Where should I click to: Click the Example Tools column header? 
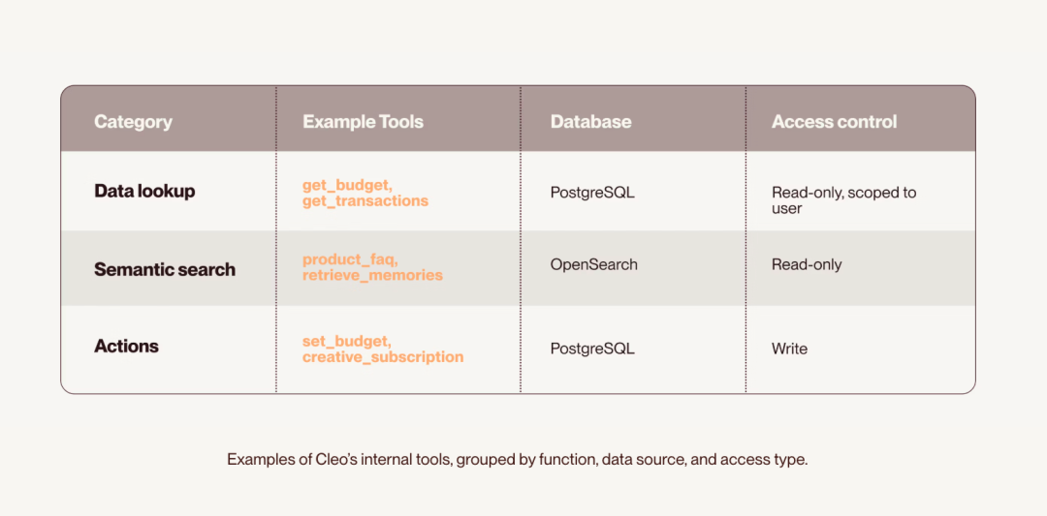363,122
